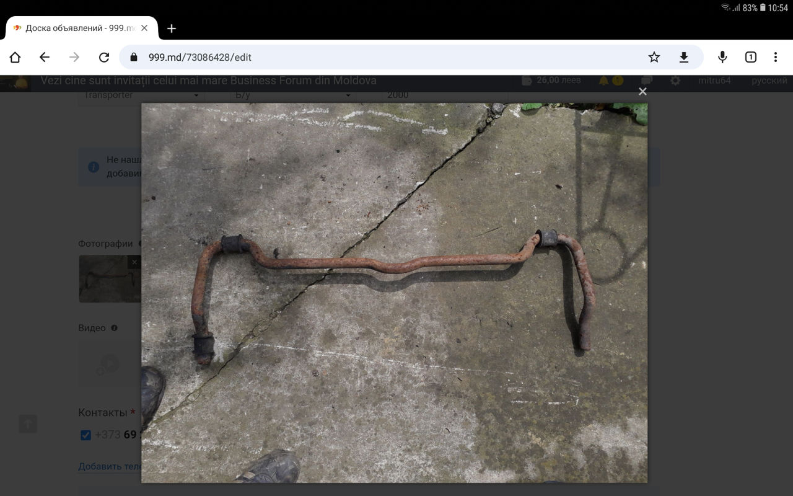
Task: Open the mitru64 profile link
Action: pos(714,81)
